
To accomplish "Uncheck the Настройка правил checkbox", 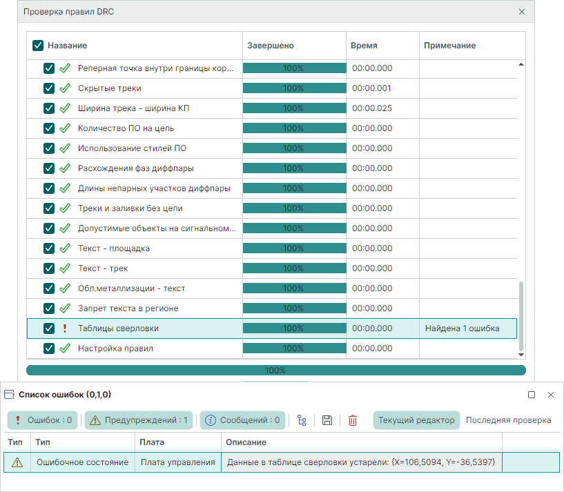I will [x=49, y=348].
